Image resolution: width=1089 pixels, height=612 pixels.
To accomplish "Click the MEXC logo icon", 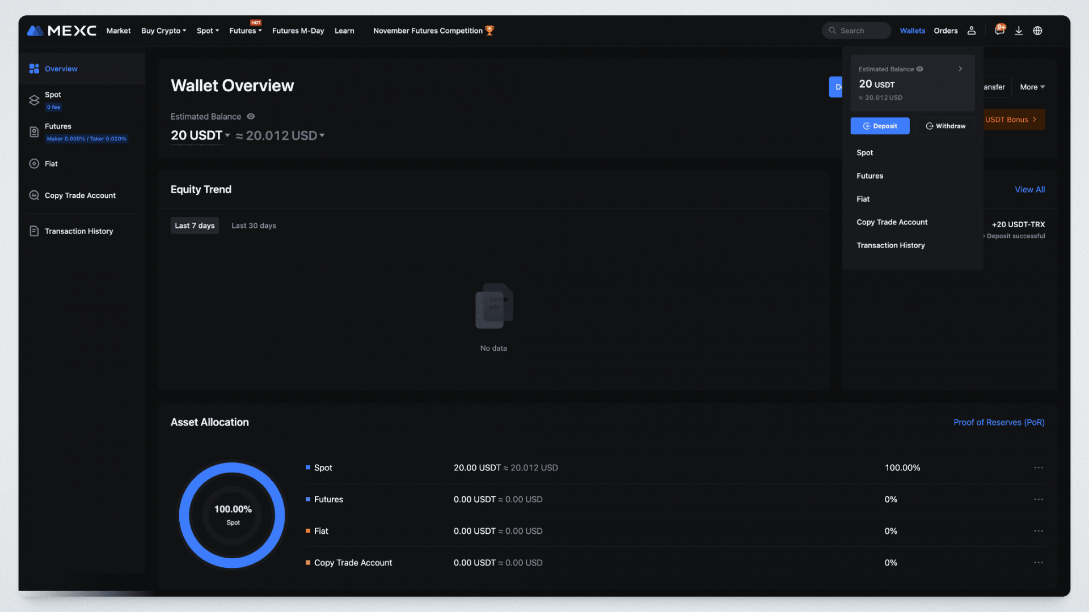I will (x=35, y=31).
